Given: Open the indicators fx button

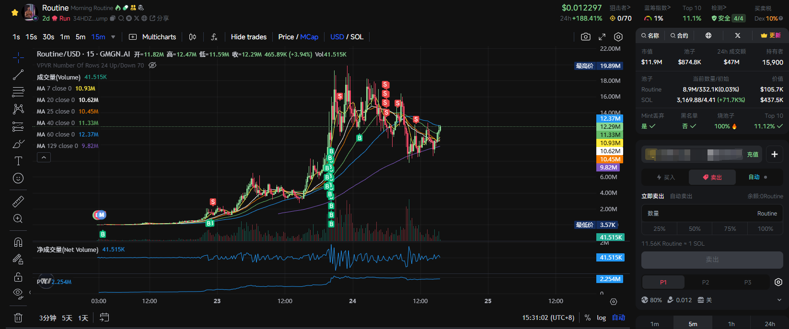Looking at the screenshot, I should [x=214, y=37].
